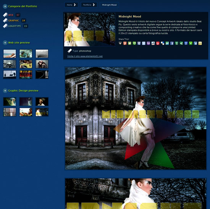Share via the StumbleUpon icon
The width and height of the screenshot is (210, 209).
(167, 43)
